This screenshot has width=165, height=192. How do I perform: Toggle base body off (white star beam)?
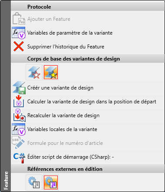click(x=34, y=72)
